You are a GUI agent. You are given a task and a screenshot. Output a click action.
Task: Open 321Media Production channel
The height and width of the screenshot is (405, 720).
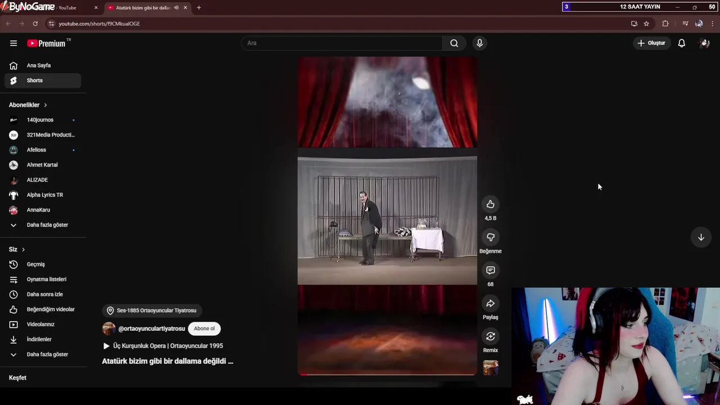click(x=43, y=135)
